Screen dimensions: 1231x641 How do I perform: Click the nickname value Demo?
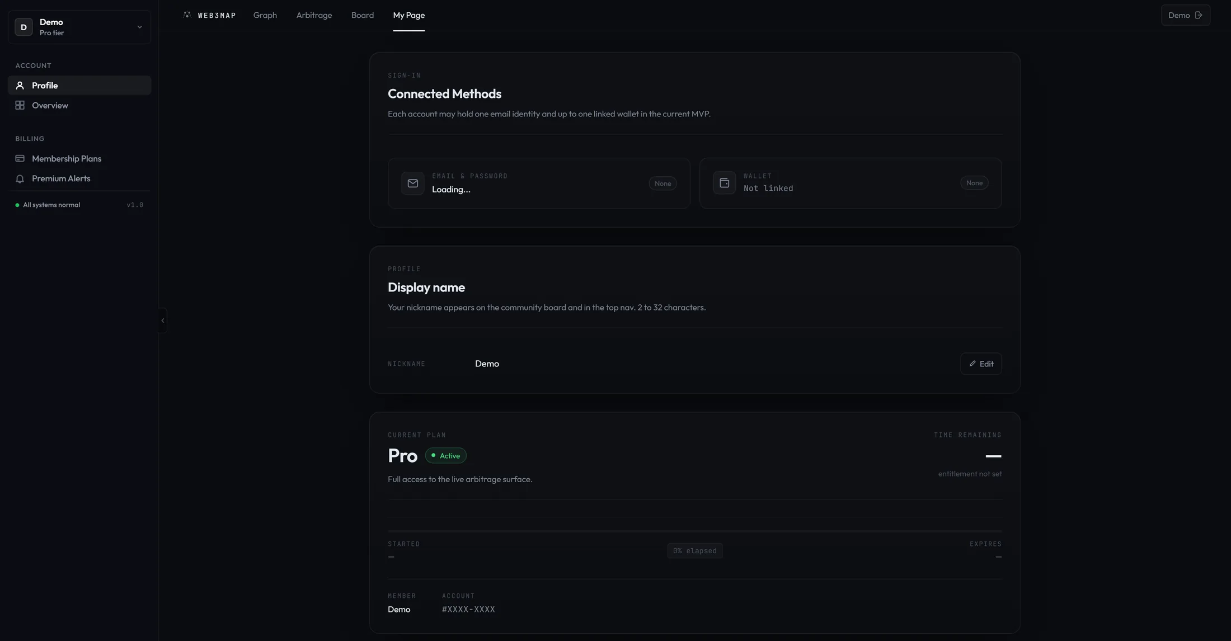tap(487, 364)
